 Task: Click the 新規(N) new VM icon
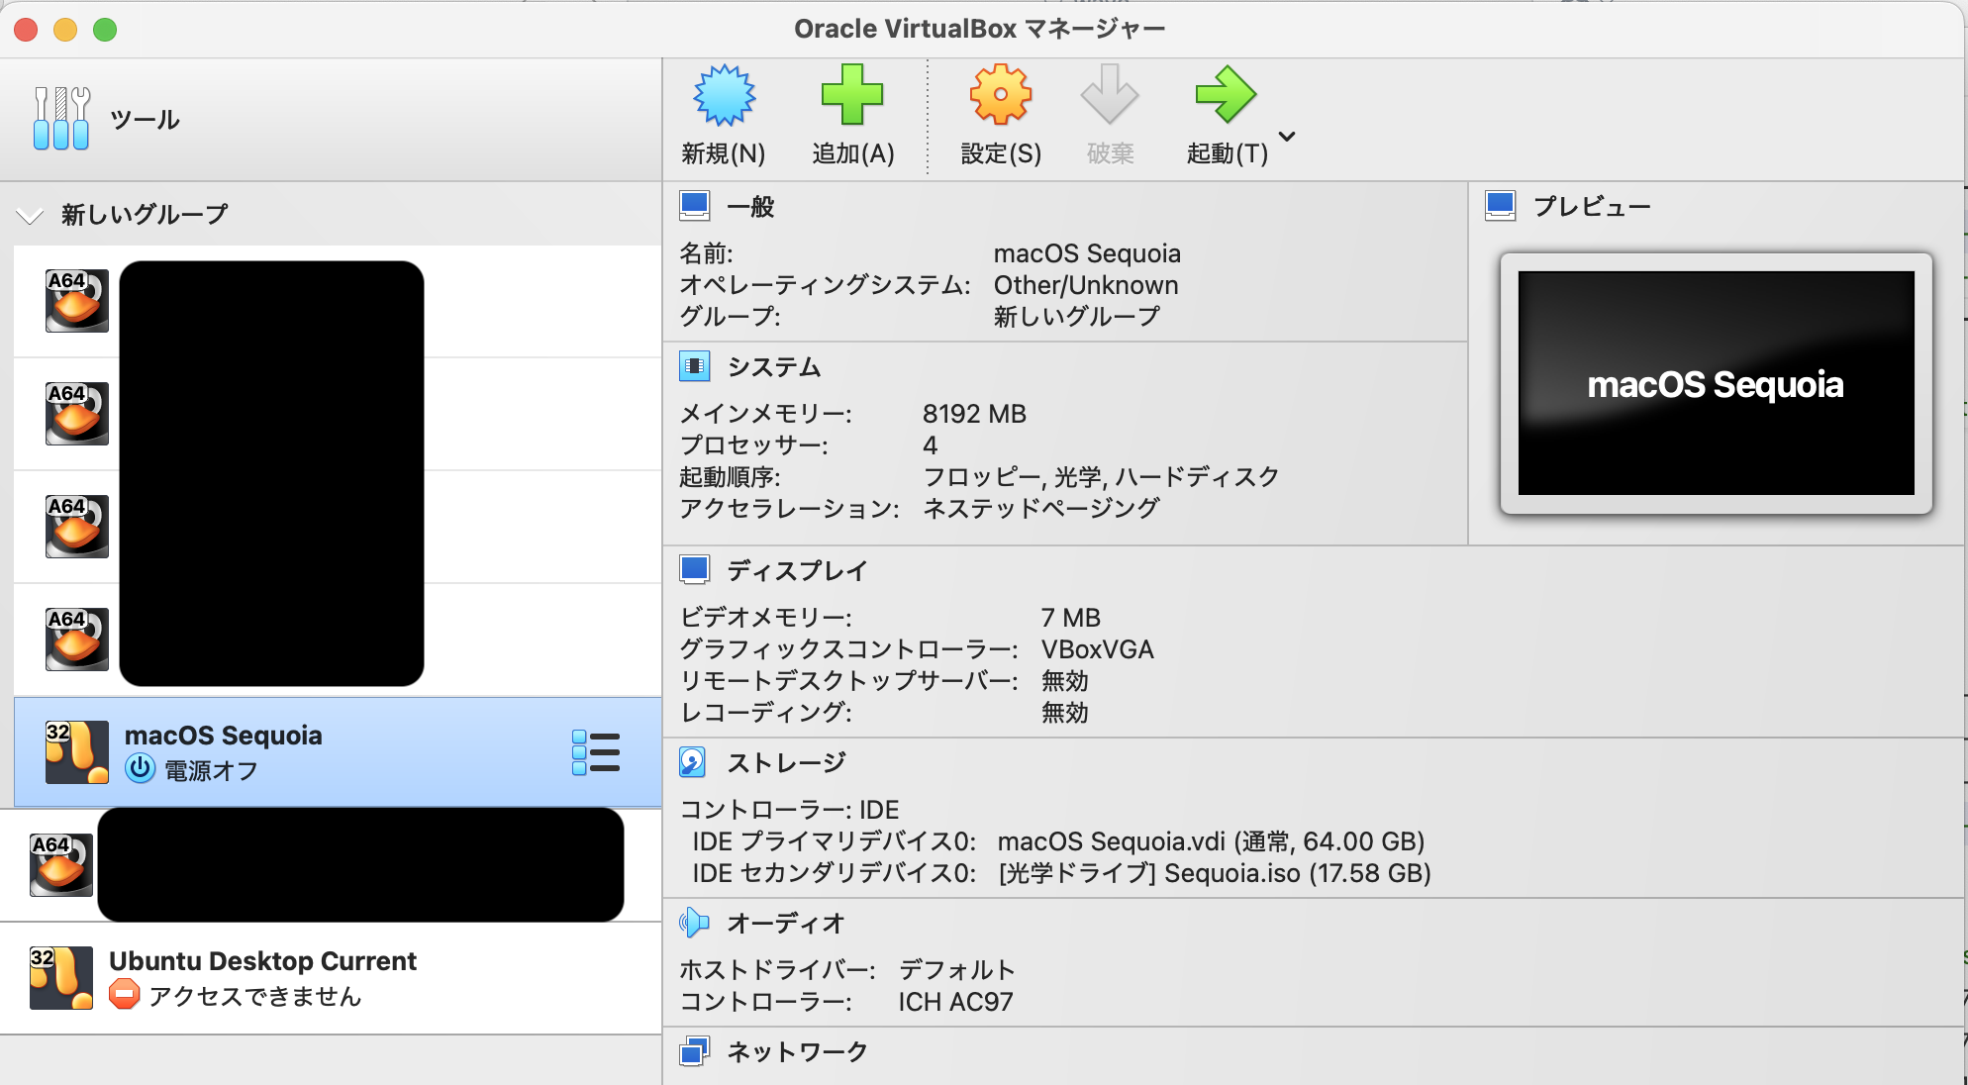(x=724, y=95)
